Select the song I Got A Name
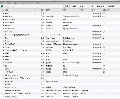The height and width of the screenshot is (99, 120). point(10,29)
